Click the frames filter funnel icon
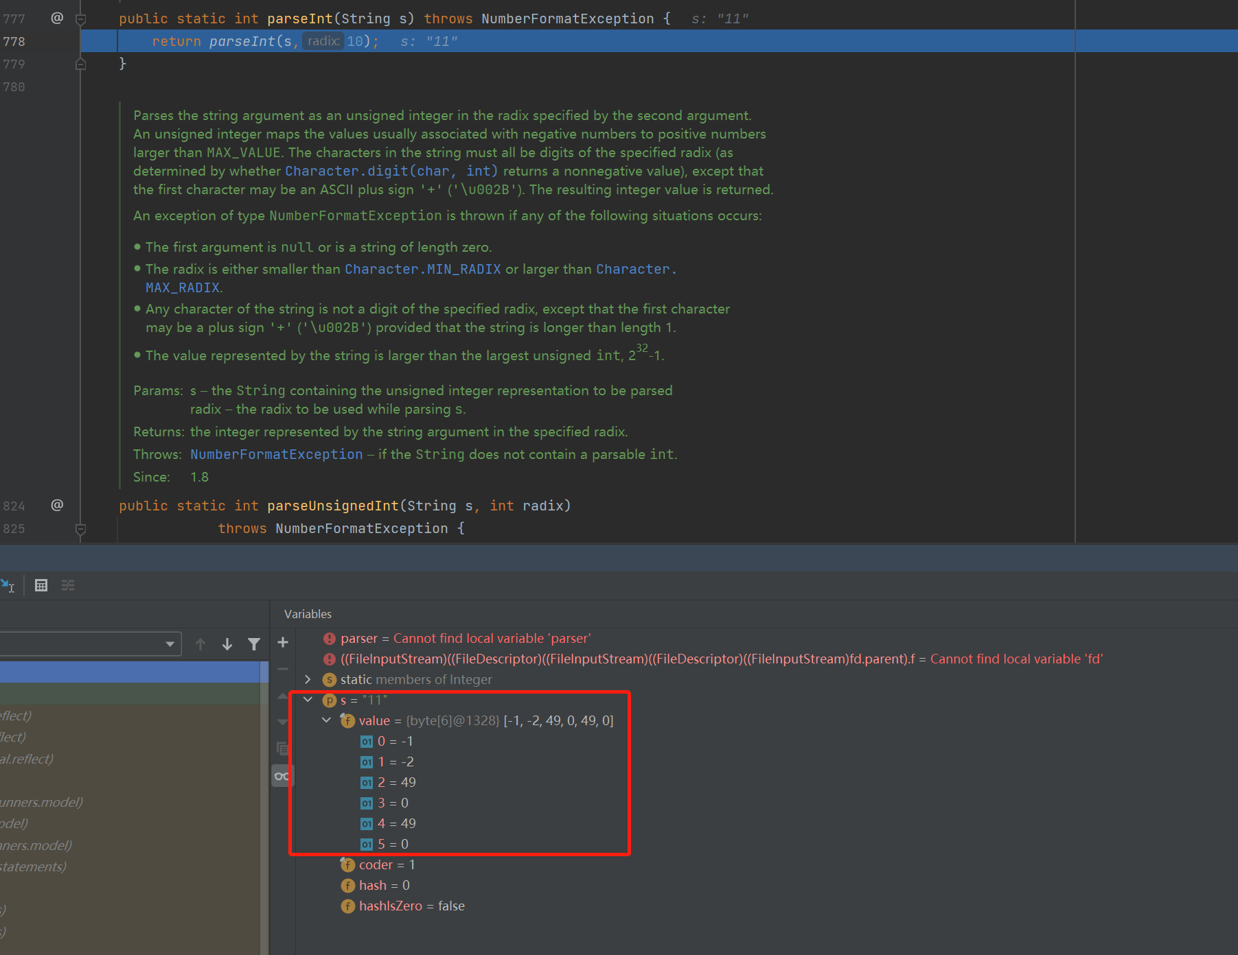Screen dimensions: 1238x955 click(x=254, y=644)
